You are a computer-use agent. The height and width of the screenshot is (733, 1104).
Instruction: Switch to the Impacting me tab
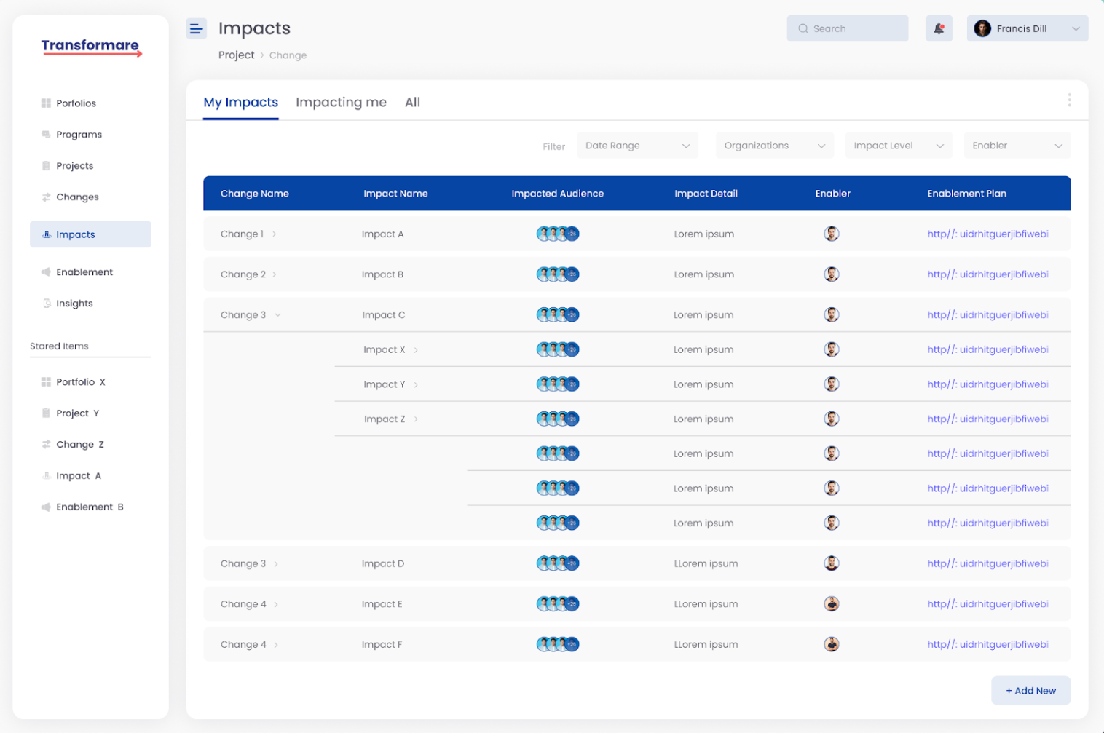pyautogui.click(x=341, y=102)
